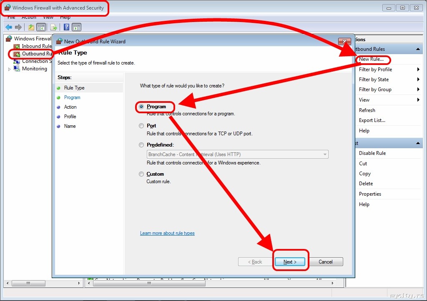
Task: Click New Rule... in Actions pane
Action: point(371,59)
